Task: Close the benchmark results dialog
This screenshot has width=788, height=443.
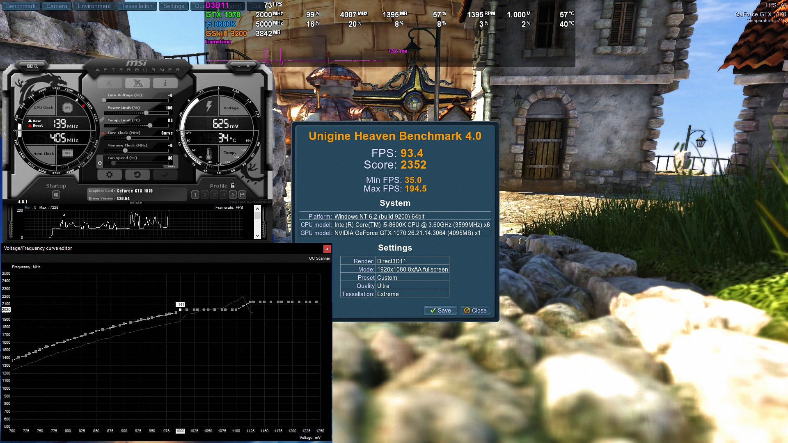Action: pos(475,311)
